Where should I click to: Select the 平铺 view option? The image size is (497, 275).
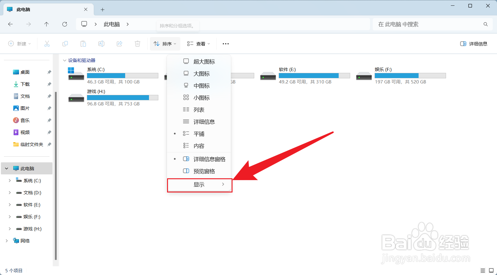[199, 133]
